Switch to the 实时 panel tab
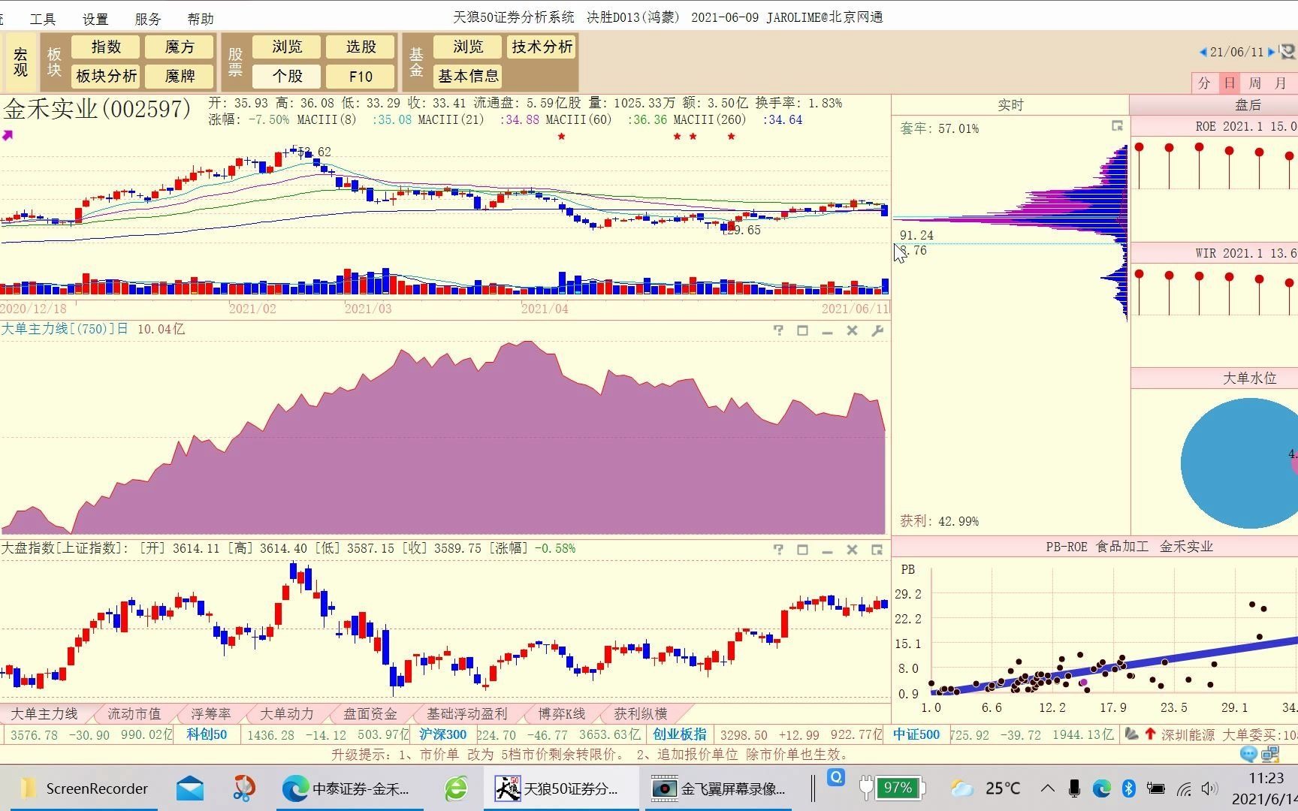This screenshot has height=811, width=1298. pyautogui.click(x=1010, y=105)
